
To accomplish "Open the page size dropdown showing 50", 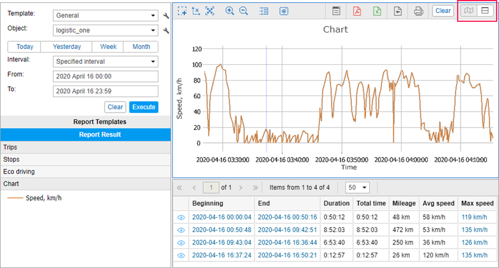I will coord(357,188).
